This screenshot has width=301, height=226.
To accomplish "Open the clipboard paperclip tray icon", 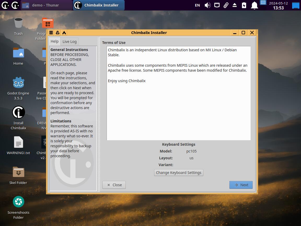I will click(226, 5).
